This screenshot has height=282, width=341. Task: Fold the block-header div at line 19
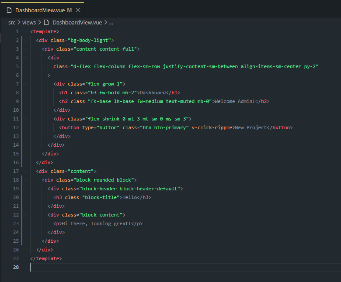pos(26,189)
